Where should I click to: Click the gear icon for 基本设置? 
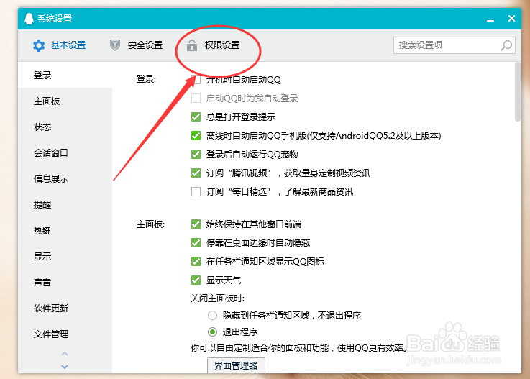tap(39, 45)
